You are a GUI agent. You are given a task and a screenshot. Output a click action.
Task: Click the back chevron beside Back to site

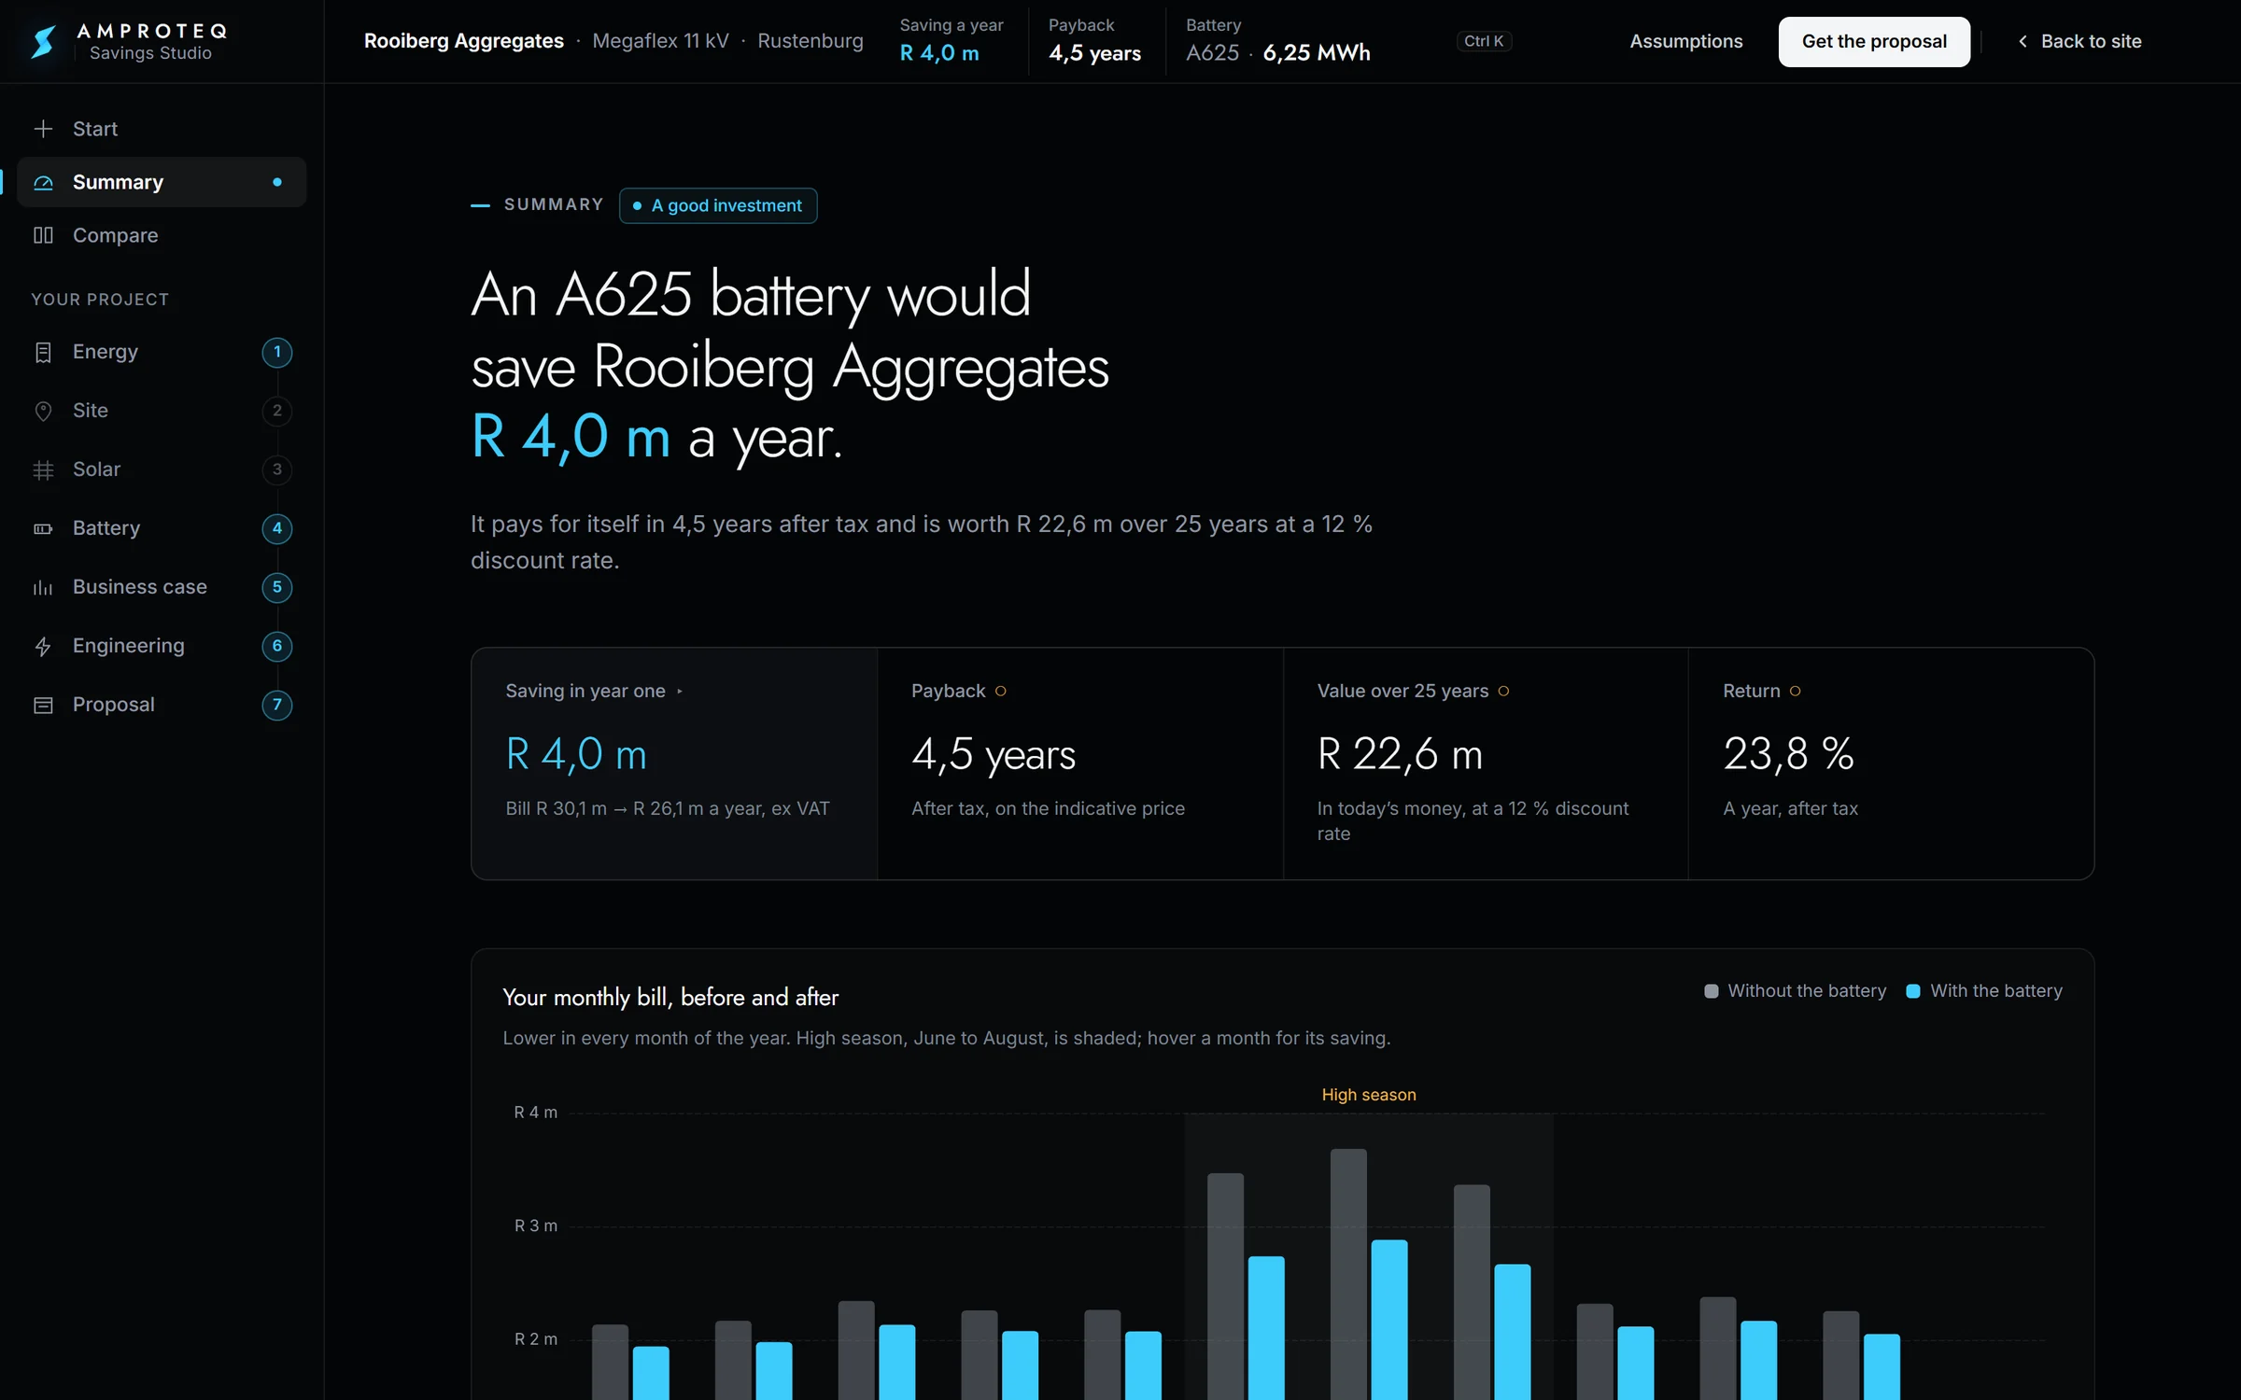(x=2022, y=41)
